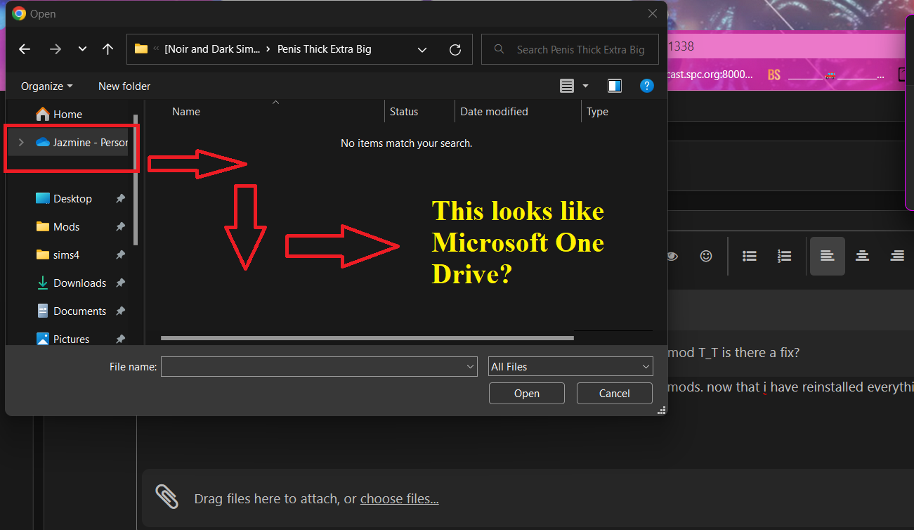
Task: Cancel the Open dialog
Action: pyautogui.click(x=615, y=394)
